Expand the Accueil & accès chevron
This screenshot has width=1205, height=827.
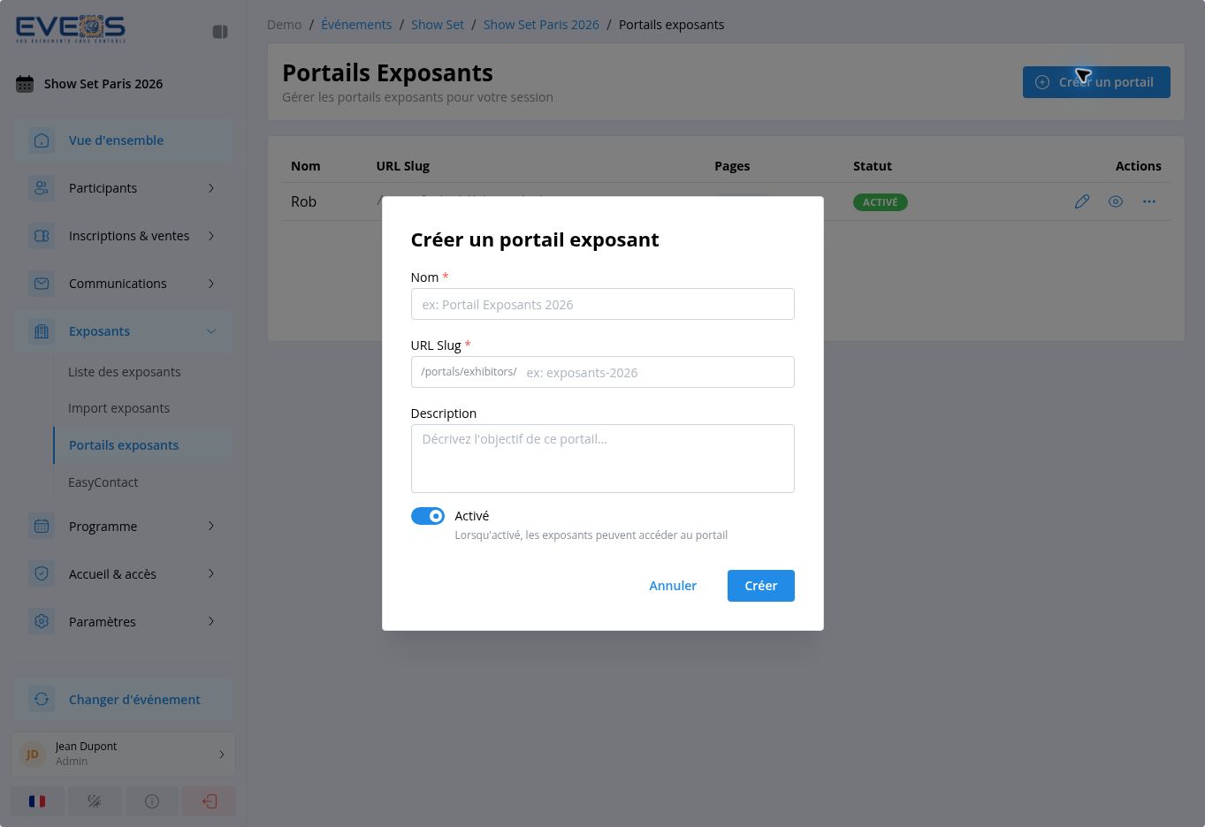211,574
